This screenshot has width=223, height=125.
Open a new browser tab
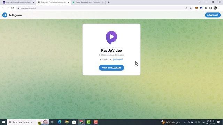tap(108, 2)
